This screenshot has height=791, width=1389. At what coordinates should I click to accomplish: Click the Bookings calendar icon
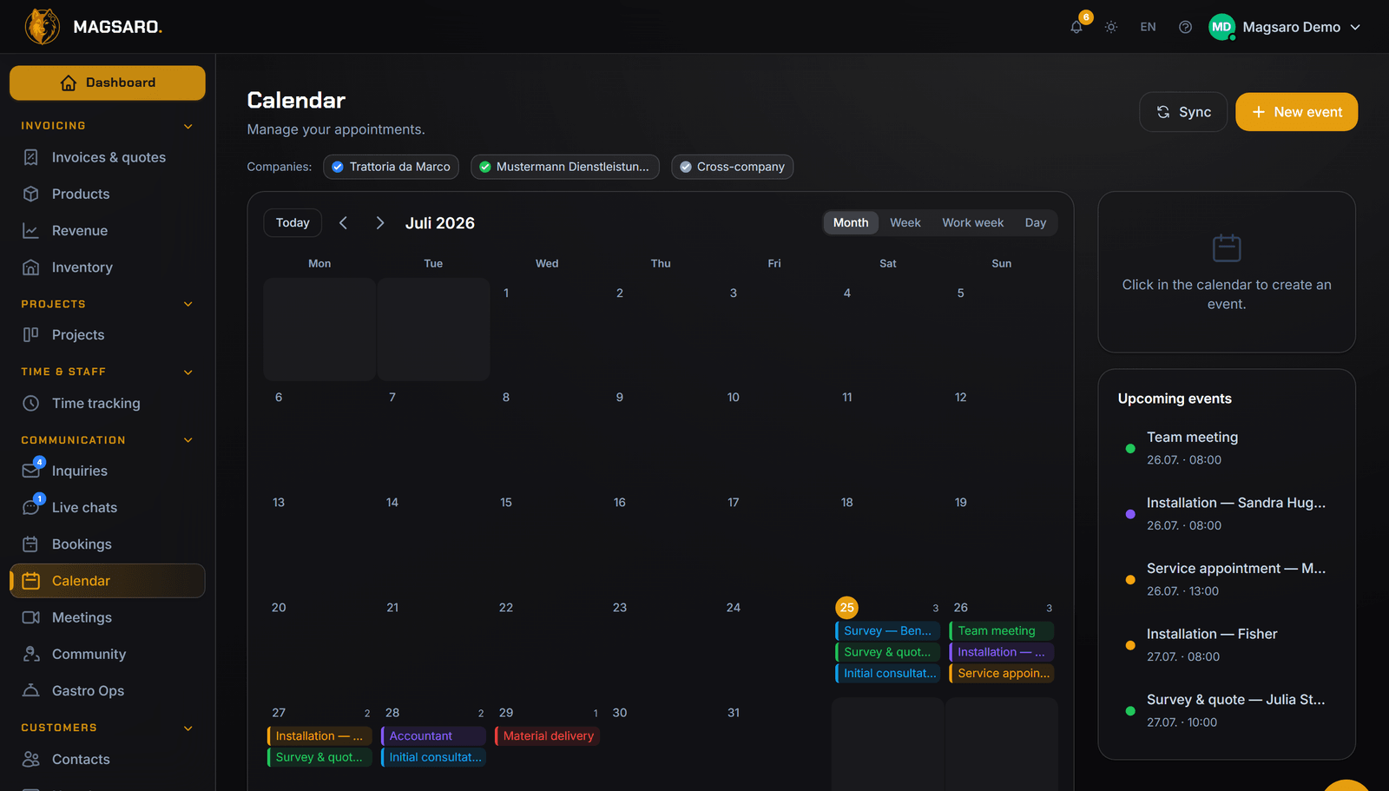31,544
